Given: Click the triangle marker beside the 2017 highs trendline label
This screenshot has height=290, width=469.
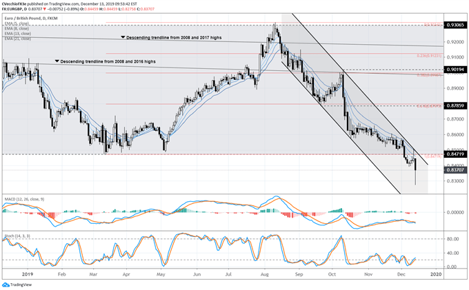Looking at the screenshot, I should pos(123,37).
